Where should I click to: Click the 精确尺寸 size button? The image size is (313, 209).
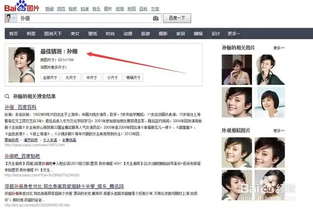point(134,78)
